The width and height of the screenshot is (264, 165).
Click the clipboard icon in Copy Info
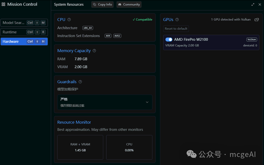(x=95, y=4)
